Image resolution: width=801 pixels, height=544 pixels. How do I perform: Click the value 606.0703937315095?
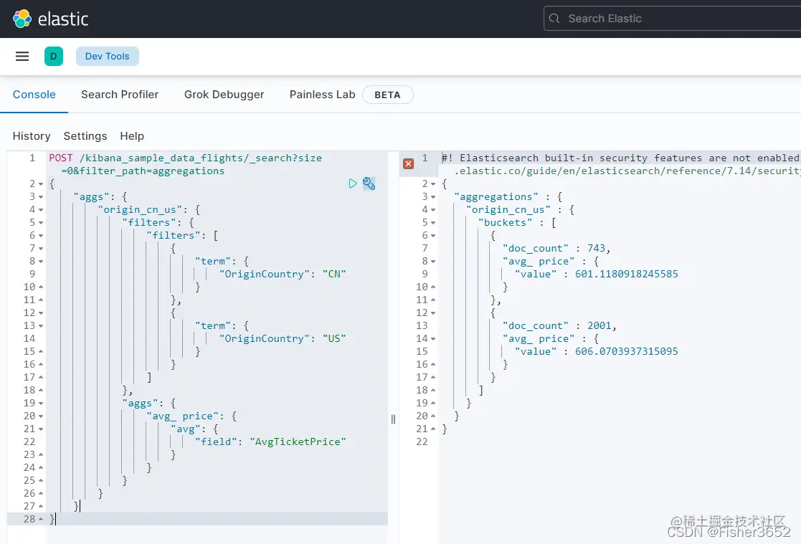point(626,351)
